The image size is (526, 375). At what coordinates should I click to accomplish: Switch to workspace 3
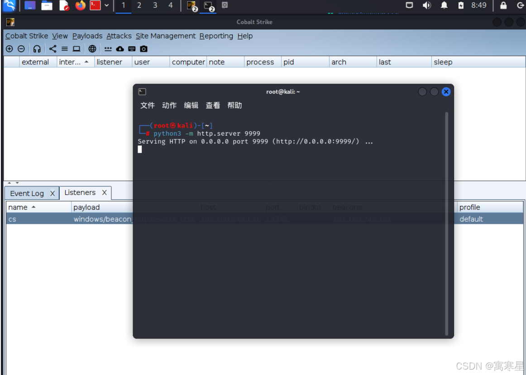coord(155,5)
